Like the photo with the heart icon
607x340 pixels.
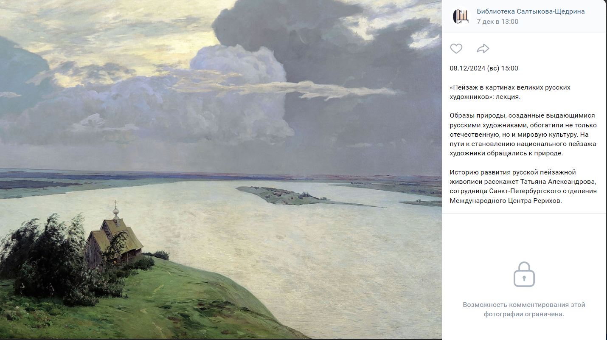point(456,48)
